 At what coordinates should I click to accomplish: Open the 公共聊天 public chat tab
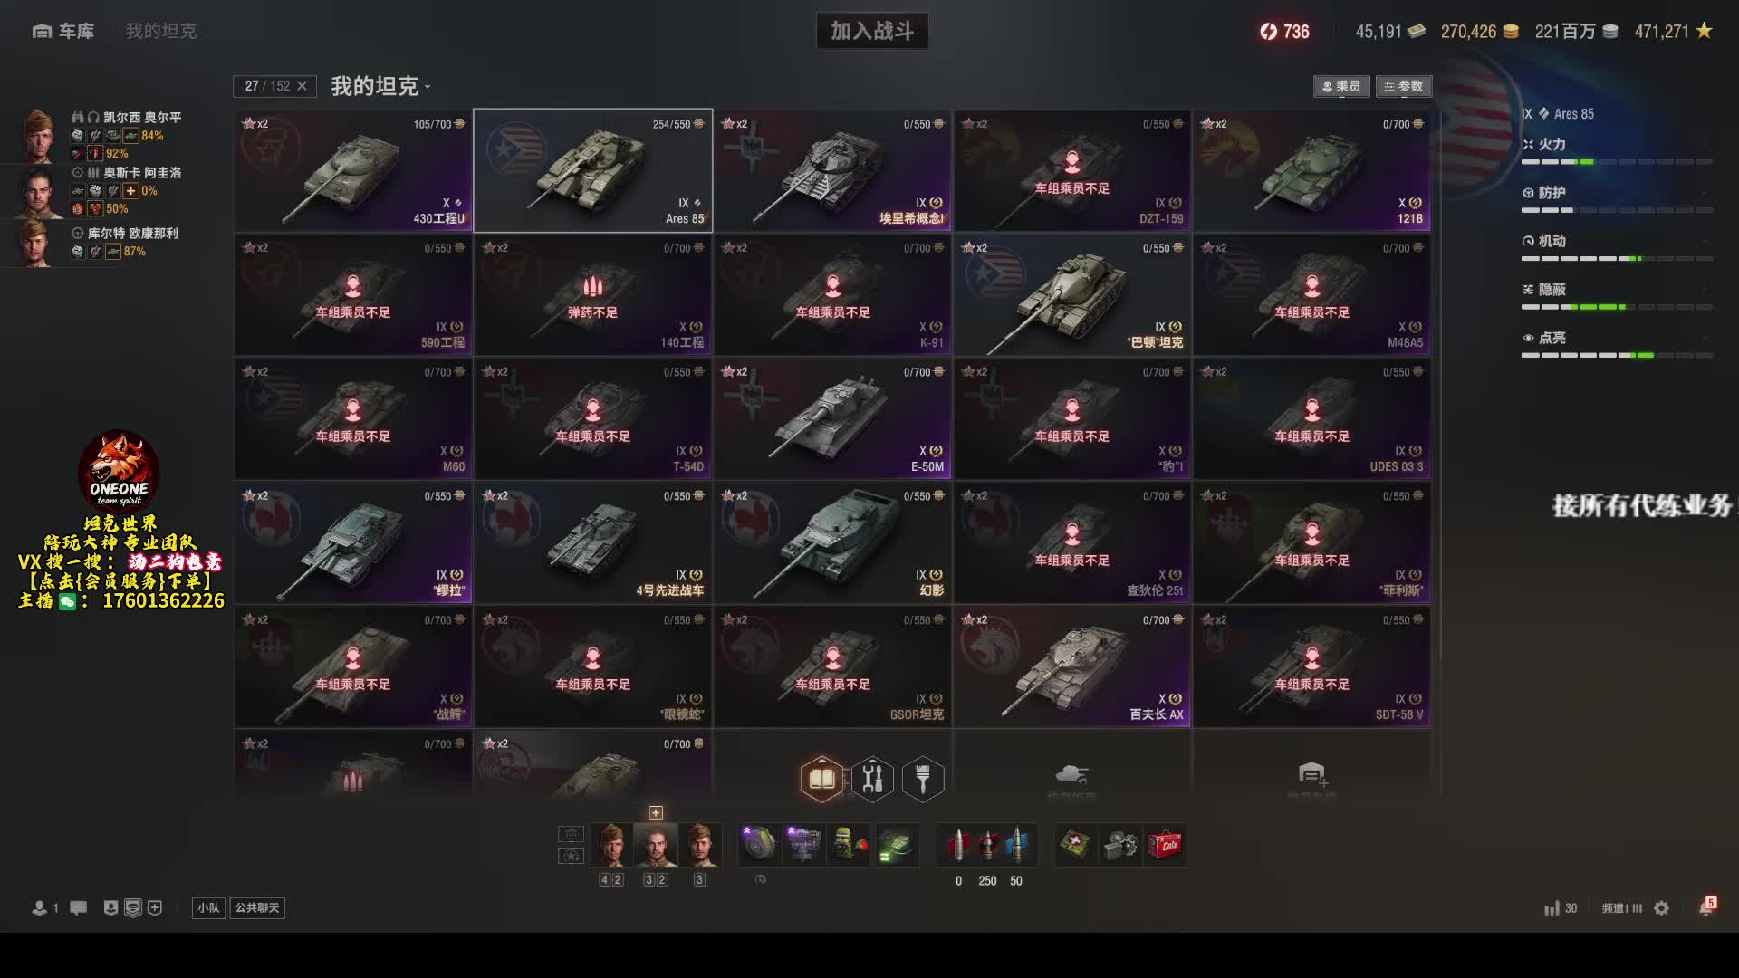[x=257, y=907]
